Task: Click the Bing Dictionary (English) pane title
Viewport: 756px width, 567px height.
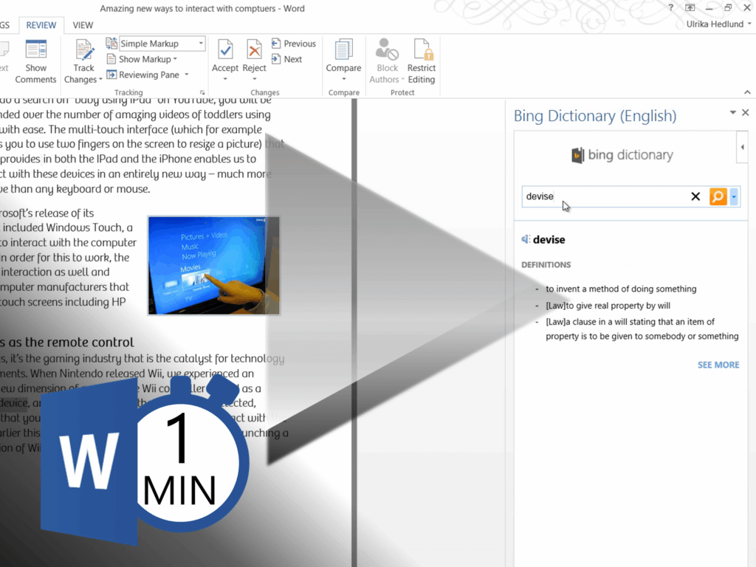Action: 595,116
